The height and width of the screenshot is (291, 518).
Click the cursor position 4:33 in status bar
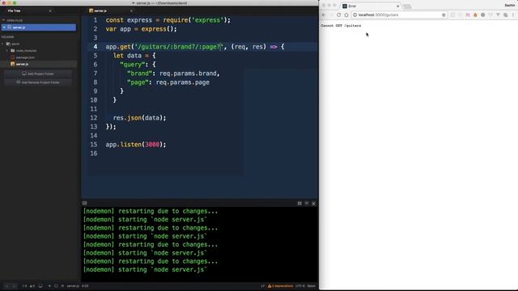85,286
